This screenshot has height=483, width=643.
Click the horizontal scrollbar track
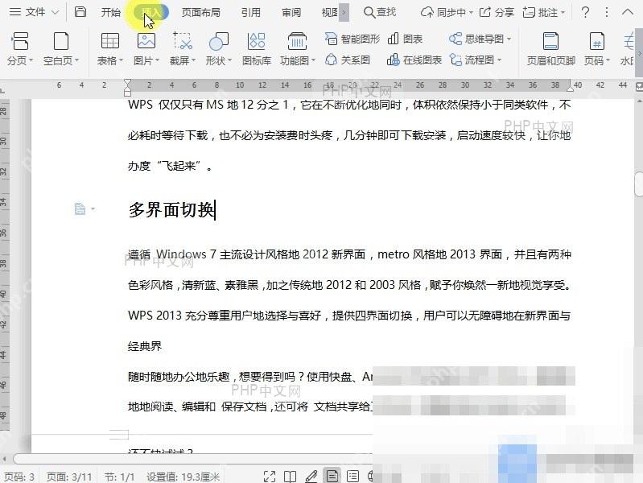coord(192,458)
